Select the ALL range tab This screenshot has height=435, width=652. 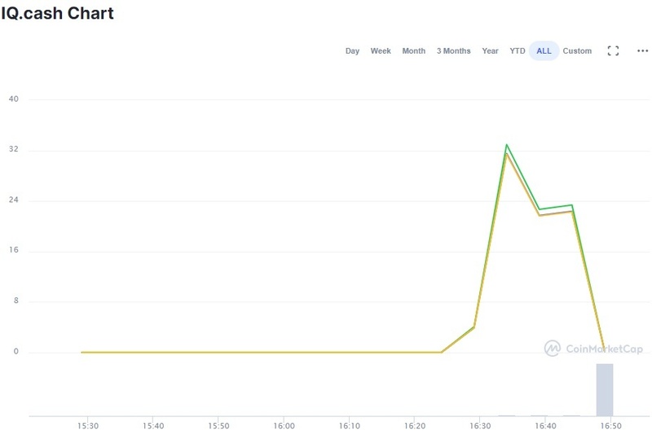click(544, 51)
